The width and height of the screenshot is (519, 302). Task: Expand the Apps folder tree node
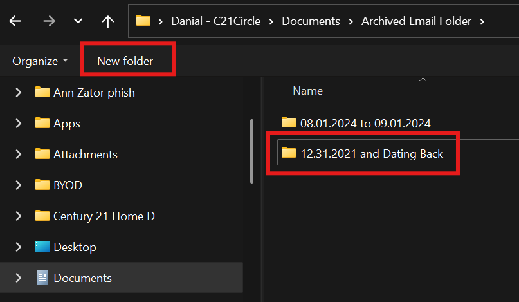coord(18,124)
